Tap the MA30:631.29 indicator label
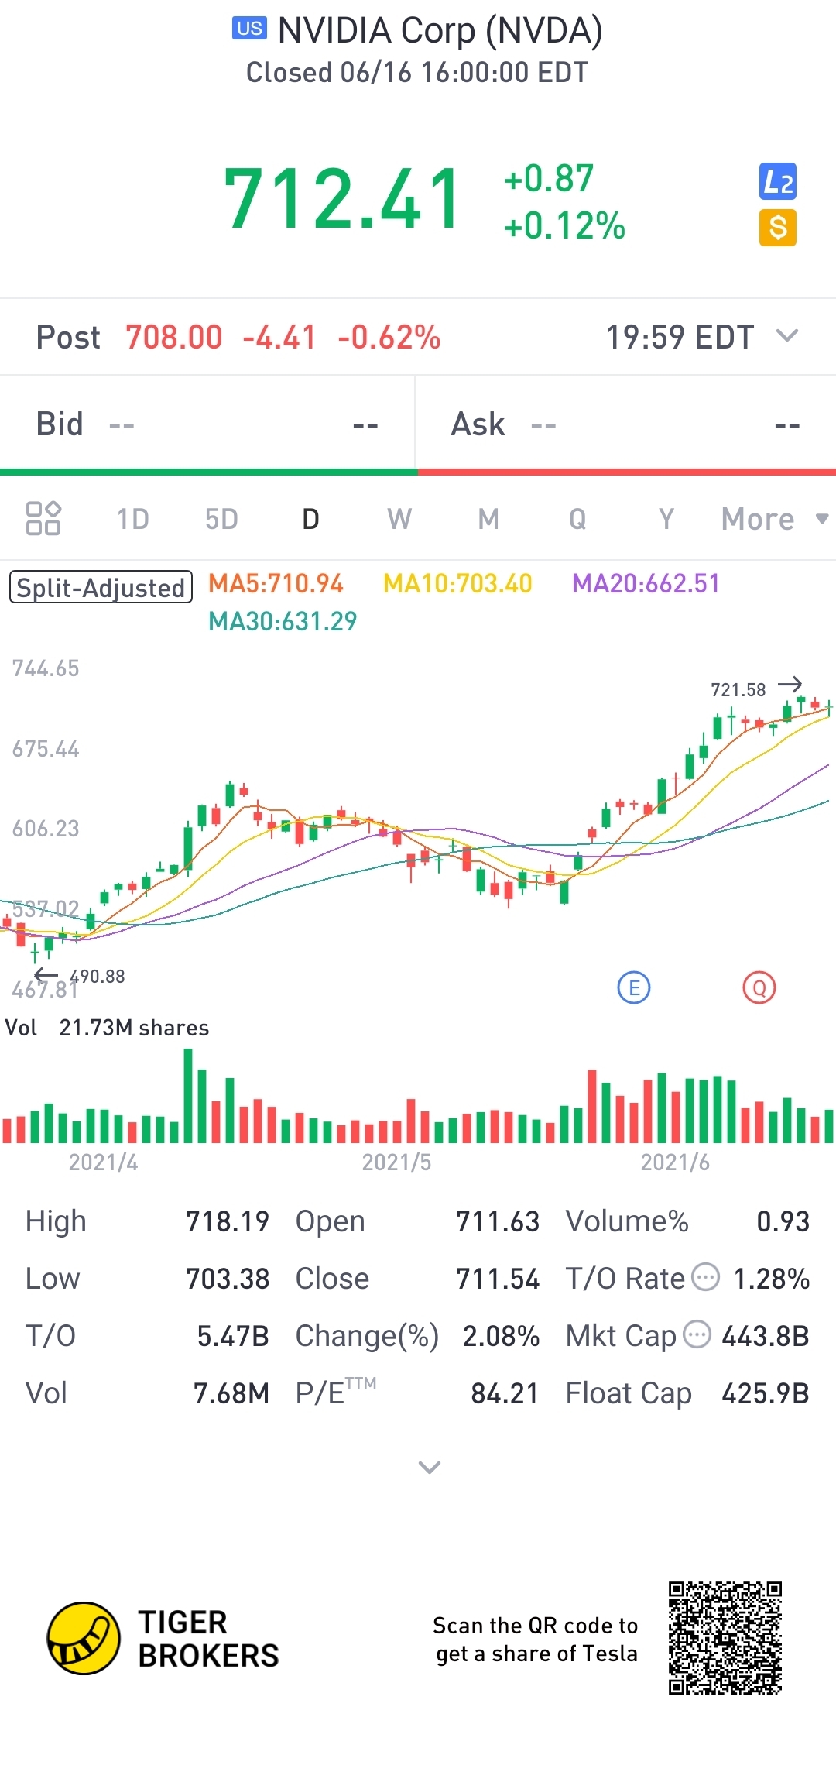 (x=283, y=621)
